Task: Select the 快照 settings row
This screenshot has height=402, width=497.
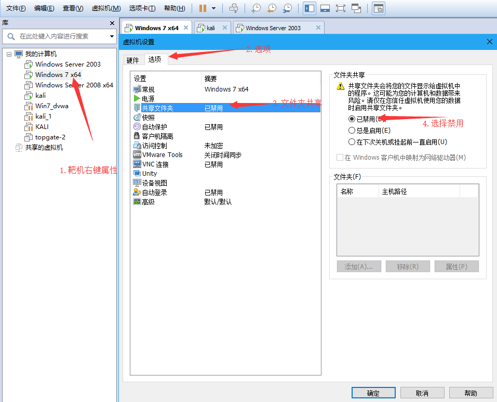Action: pyautogui.click(x=226, y=118)
